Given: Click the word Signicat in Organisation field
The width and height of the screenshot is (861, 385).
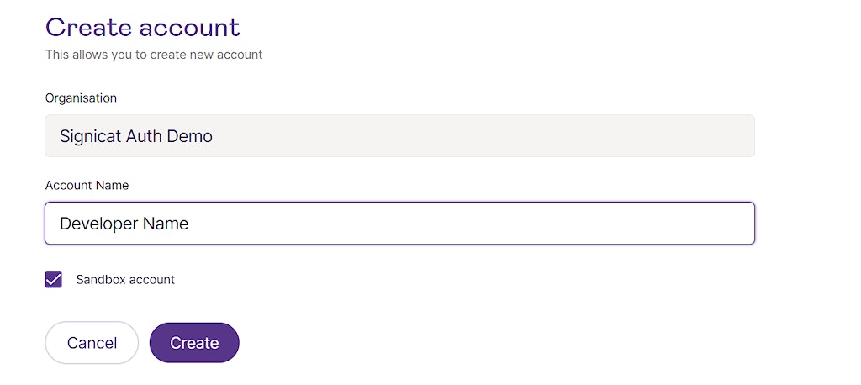Looking at the screenshot, I should 90,136.
